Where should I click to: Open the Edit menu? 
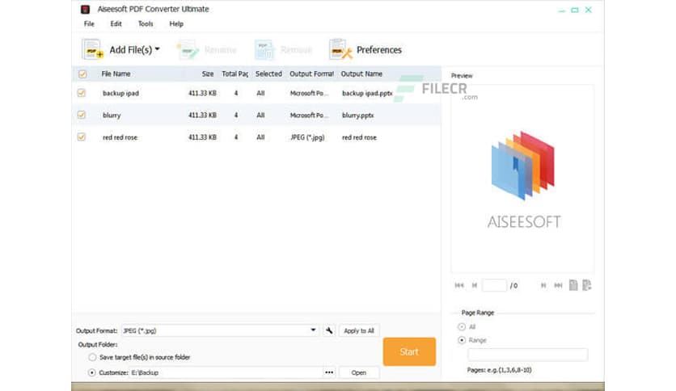pos(116,23)
